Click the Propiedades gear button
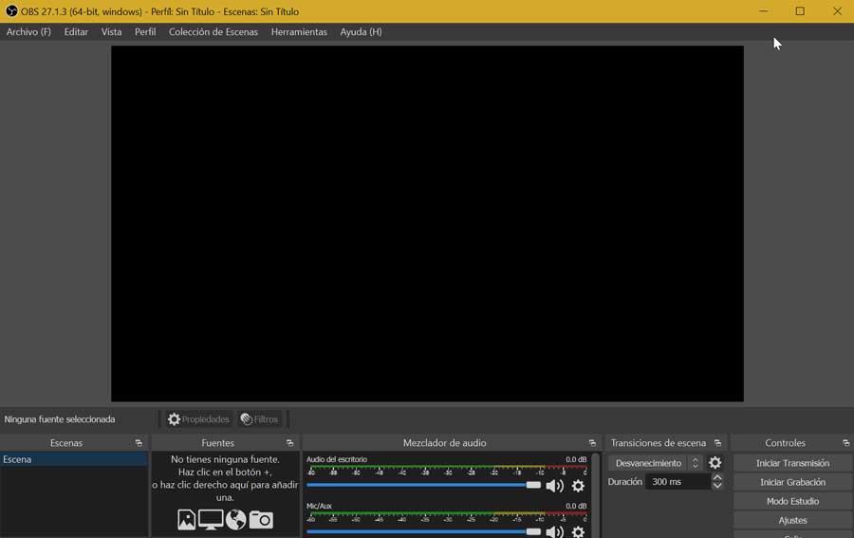The height and width of the screenshot is (538, 854). [x=198, y=419]
